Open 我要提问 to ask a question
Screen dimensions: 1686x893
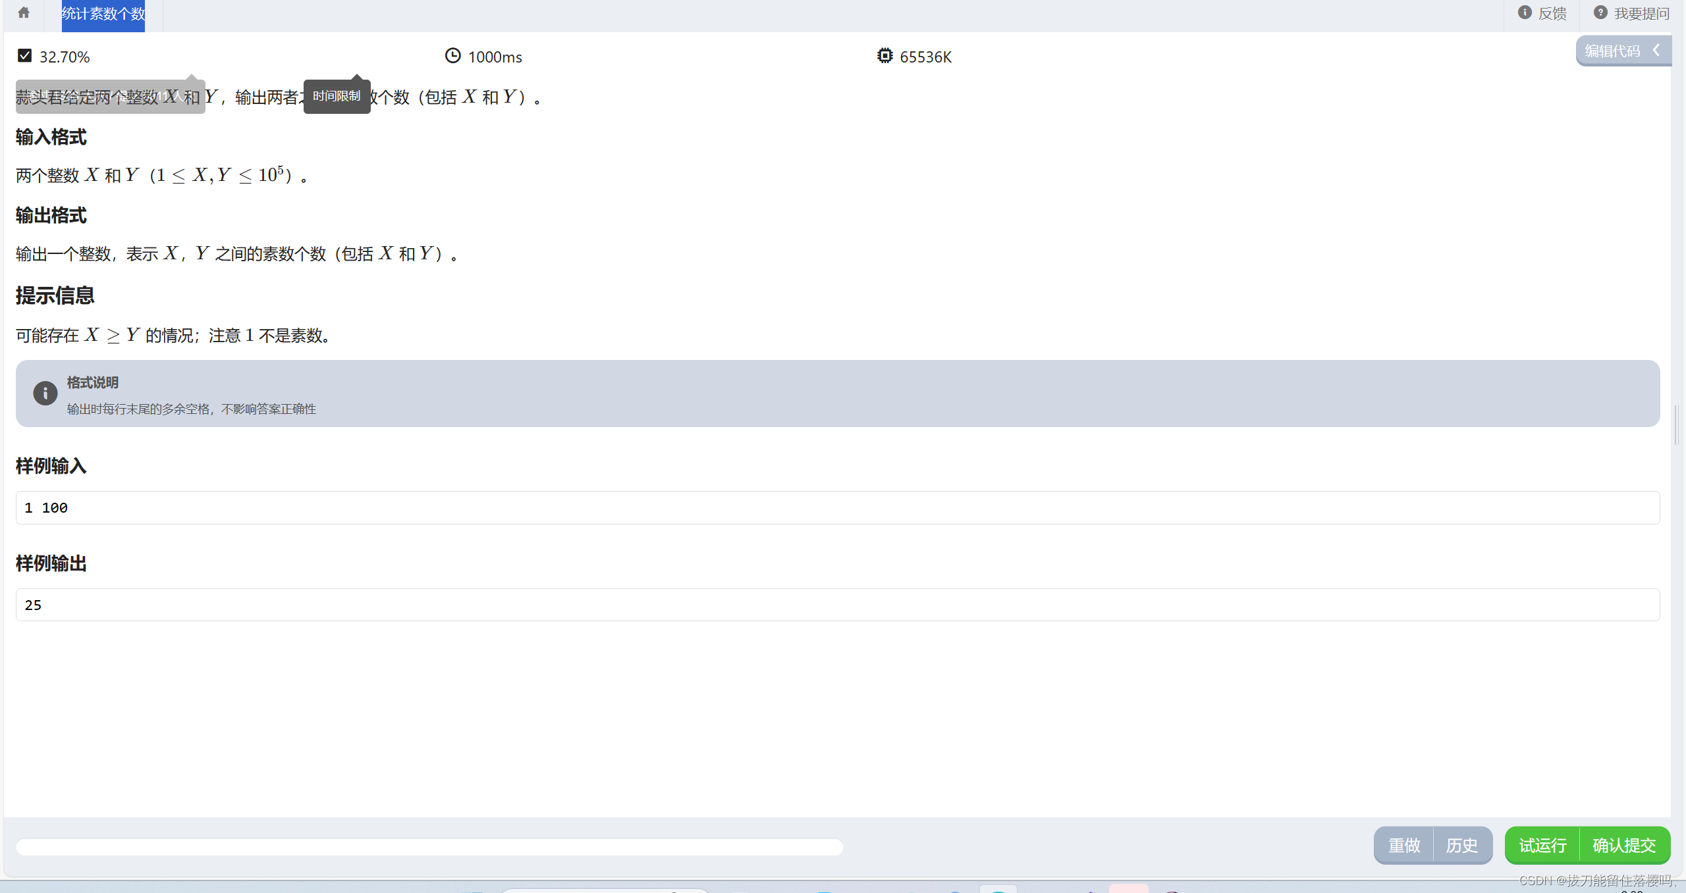(x=1641, y=13)
